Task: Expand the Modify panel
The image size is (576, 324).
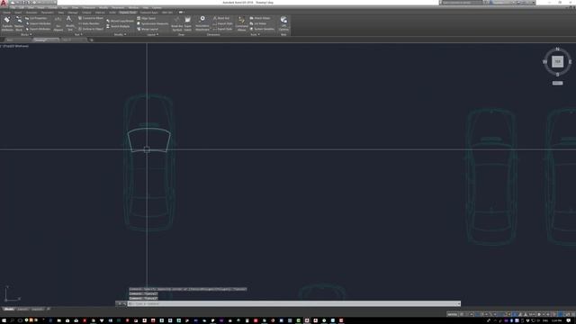Action: [120, 34]
